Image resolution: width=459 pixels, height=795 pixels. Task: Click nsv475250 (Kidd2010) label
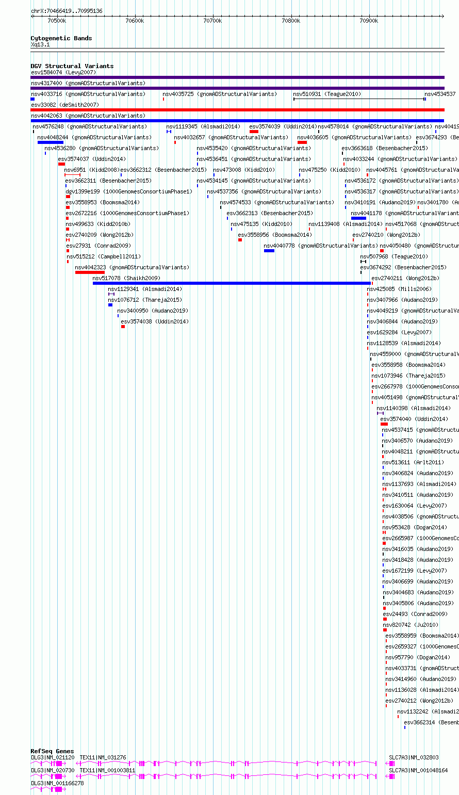[330, 170]
